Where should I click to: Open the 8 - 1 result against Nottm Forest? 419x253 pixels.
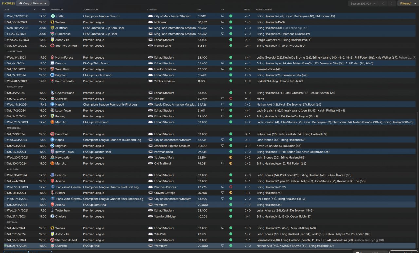(248, 57)
